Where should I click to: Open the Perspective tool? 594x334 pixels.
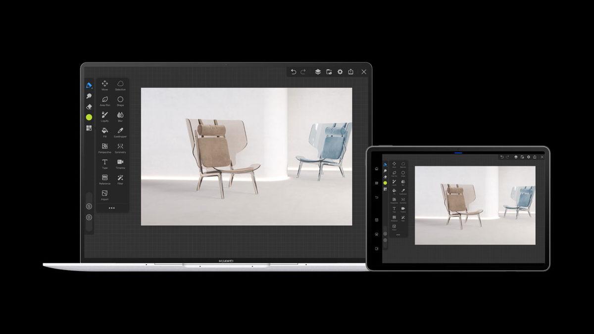pos(104,147)
